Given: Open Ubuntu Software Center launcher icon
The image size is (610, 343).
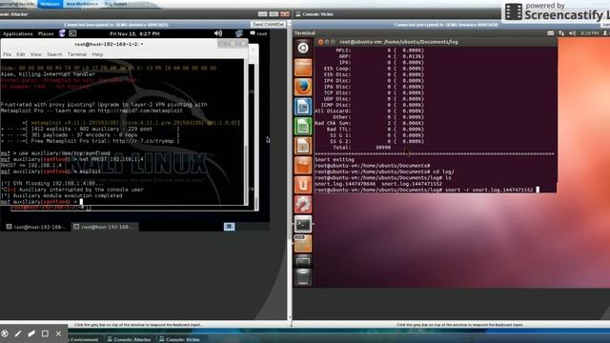Looking at the screenshot, I should (x=303, y=165).
